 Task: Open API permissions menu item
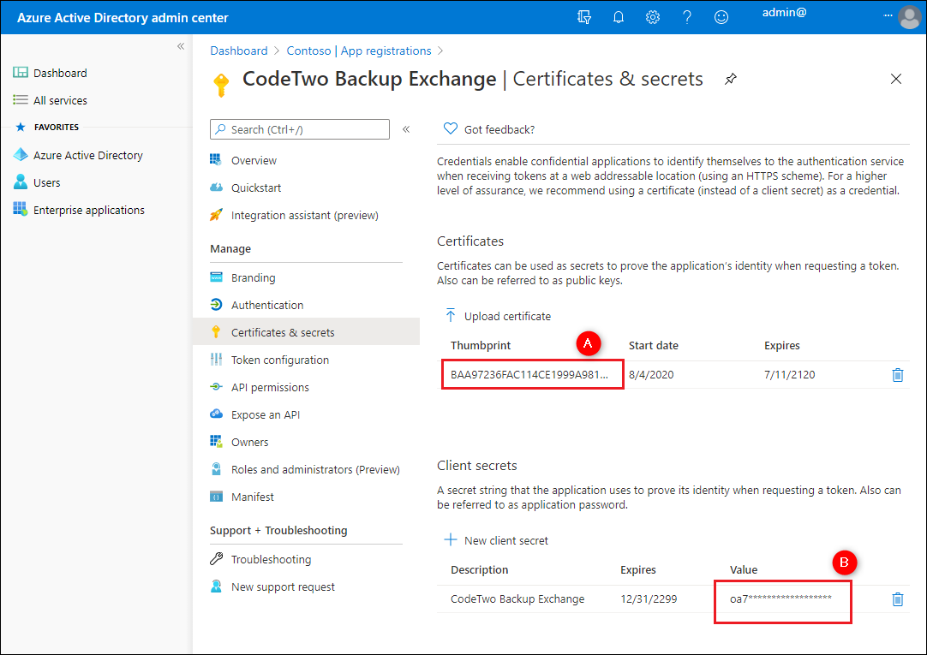coord(270,388)
